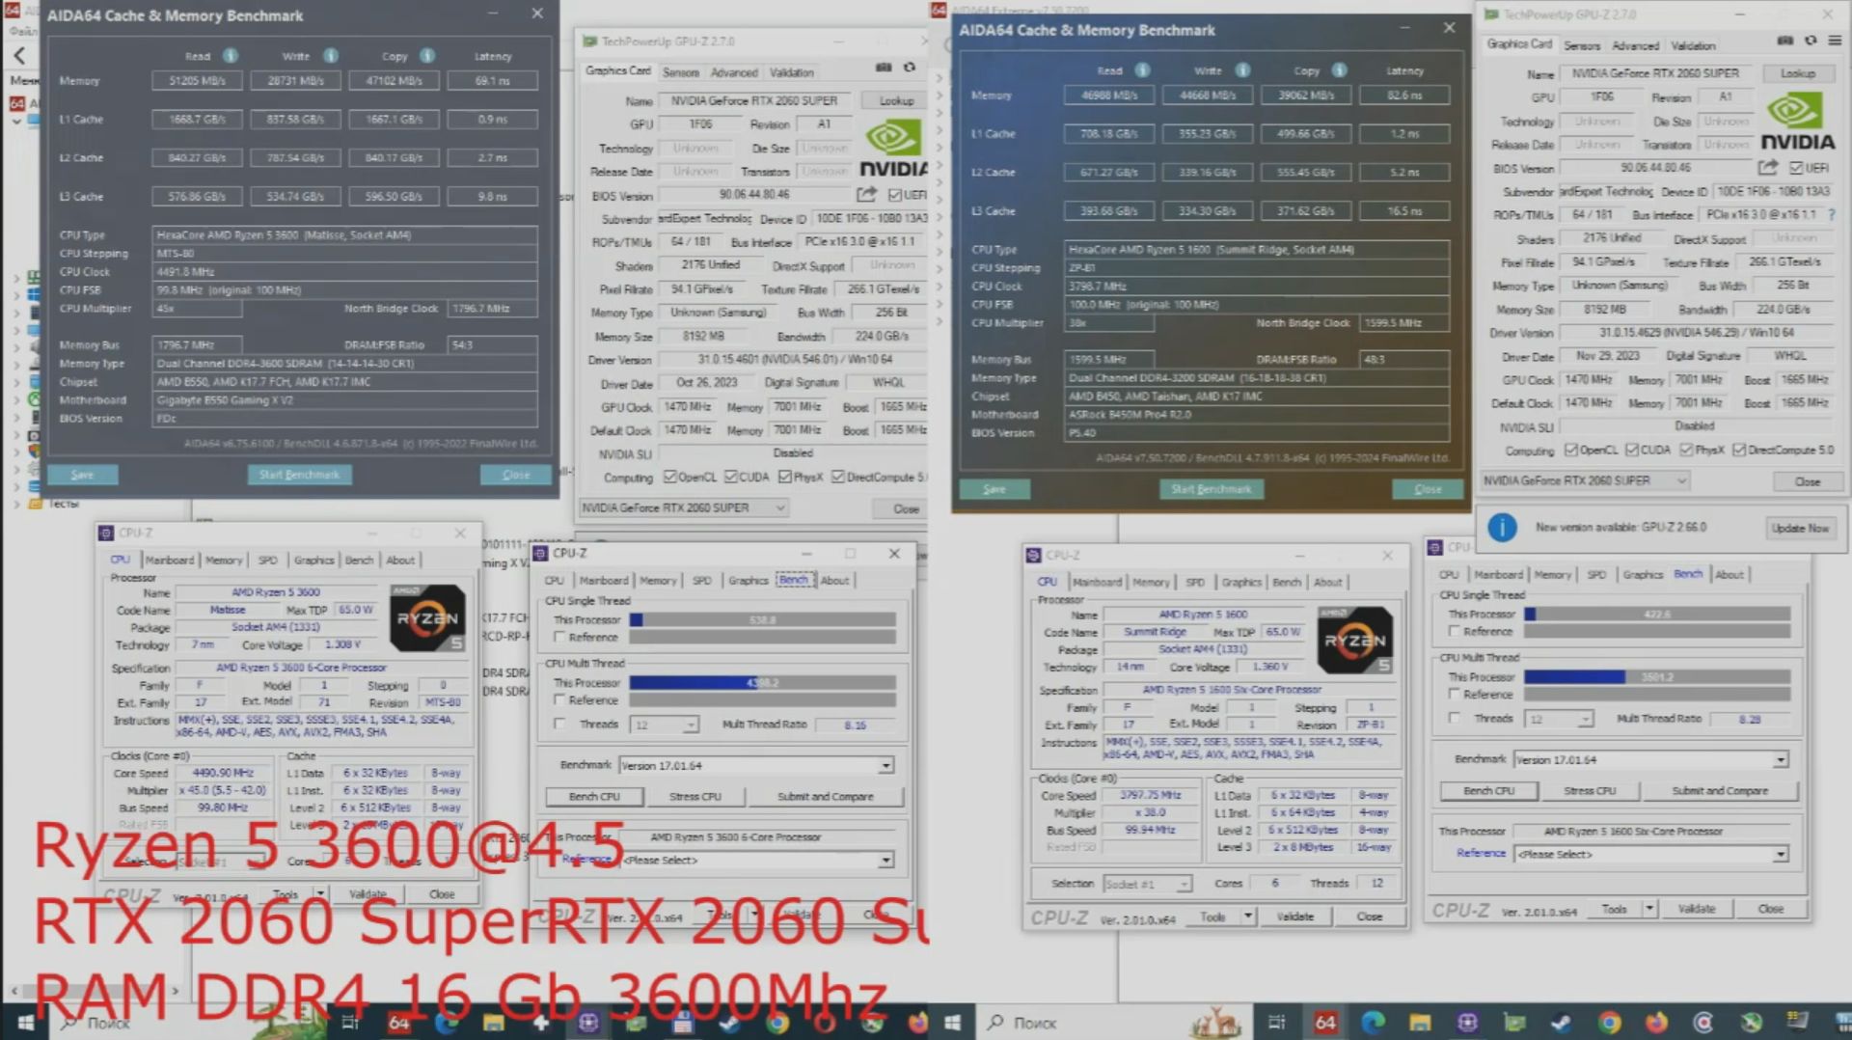The height and width of the screenshot is (1040, 1852).
Task: Open the CPU-Z benchmark Version dropdown
Action: pyautogui.click(x=885, y=765)
